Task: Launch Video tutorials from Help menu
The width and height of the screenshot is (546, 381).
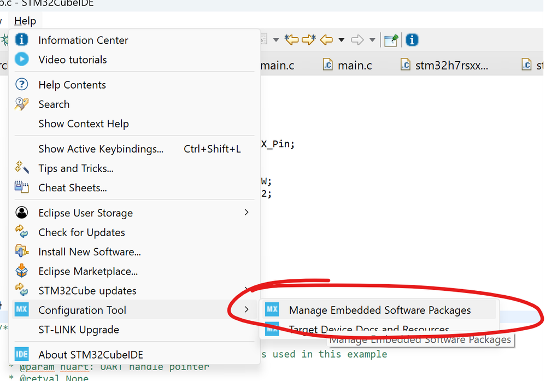Action: 73,60
